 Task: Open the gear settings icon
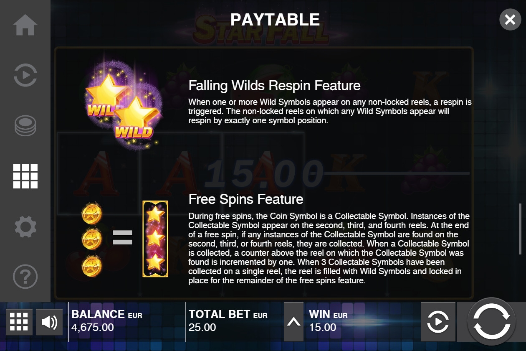25,226
